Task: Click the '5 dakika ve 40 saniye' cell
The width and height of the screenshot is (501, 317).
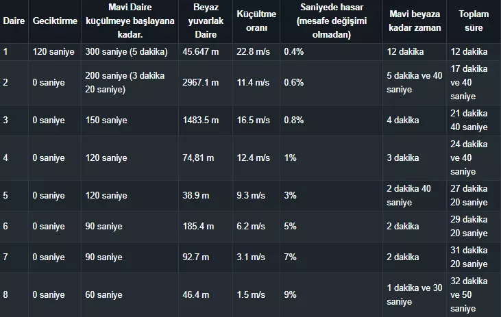Action: pyautogui.click(x=414, y=82)
